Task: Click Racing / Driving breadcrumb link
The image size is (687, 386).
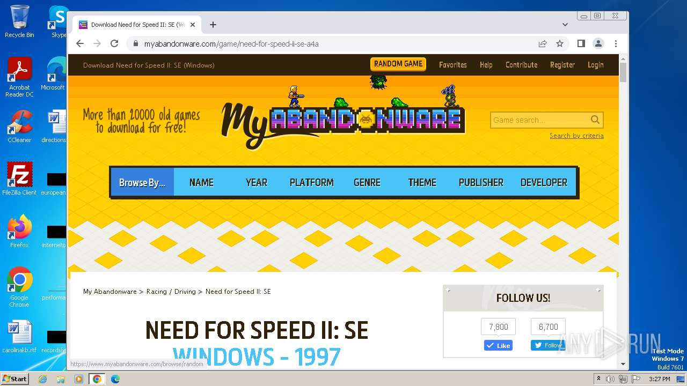Action: pyautogui.click(x=171, y=292)
